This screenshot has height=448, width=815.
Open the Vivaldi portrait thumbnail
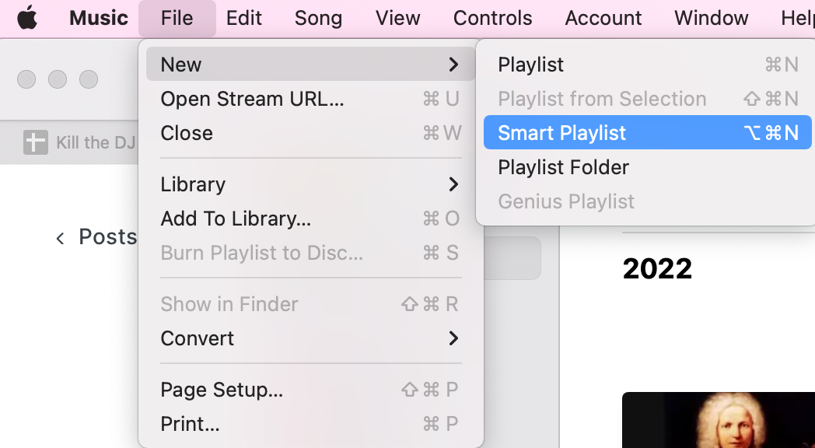pos(719,420)
